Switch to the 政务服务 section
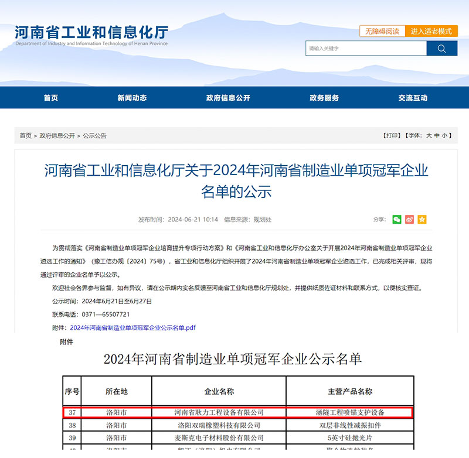The height and width of the screenshot is (458, 469). pyautogui.click(x=325, y=98)
